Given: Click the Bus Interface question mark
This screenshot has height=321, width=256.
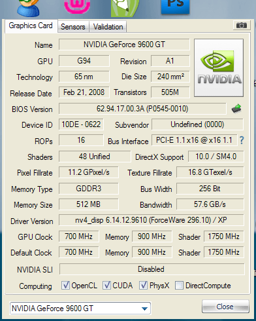Looking at the screenshot, I should [242, 140].
